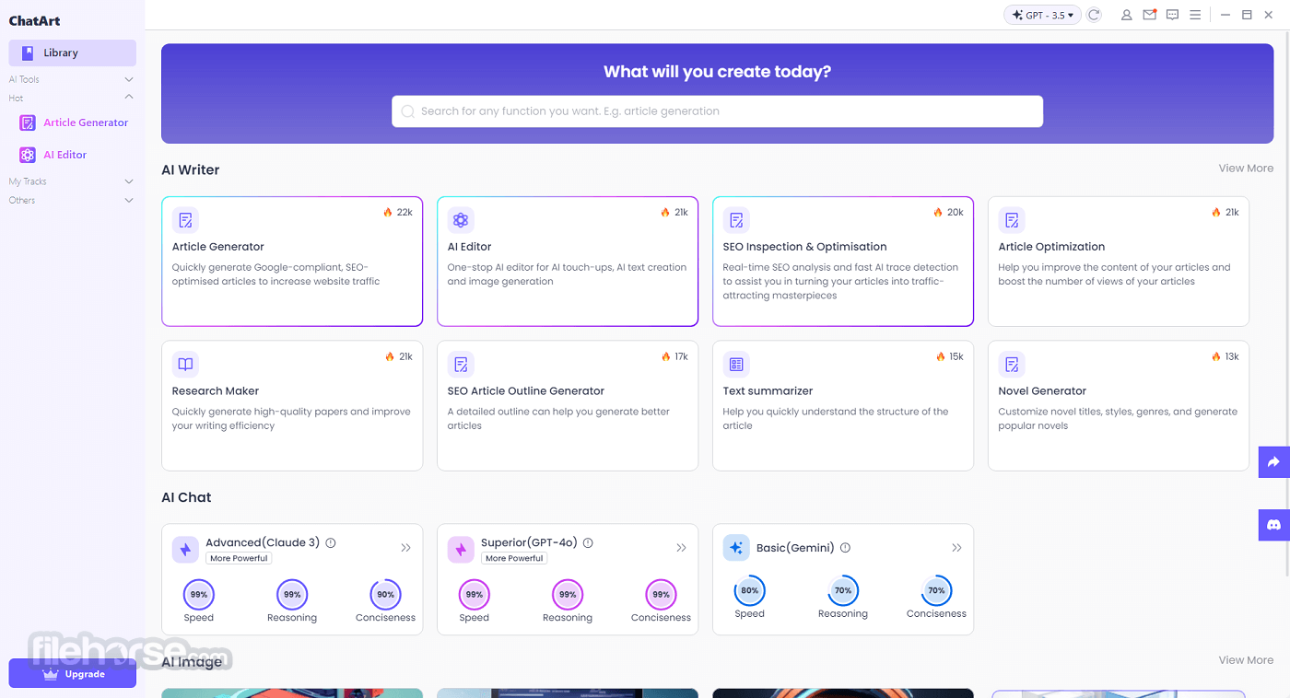This screenshot has width=1290, height=698.
Task: Expand the Advanced(Claude 3) chat with its double chevron
Action: [x=405, y=548]
